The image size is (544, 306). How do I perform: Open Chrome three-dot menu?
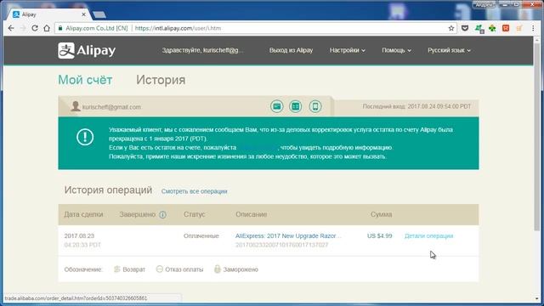533,28
